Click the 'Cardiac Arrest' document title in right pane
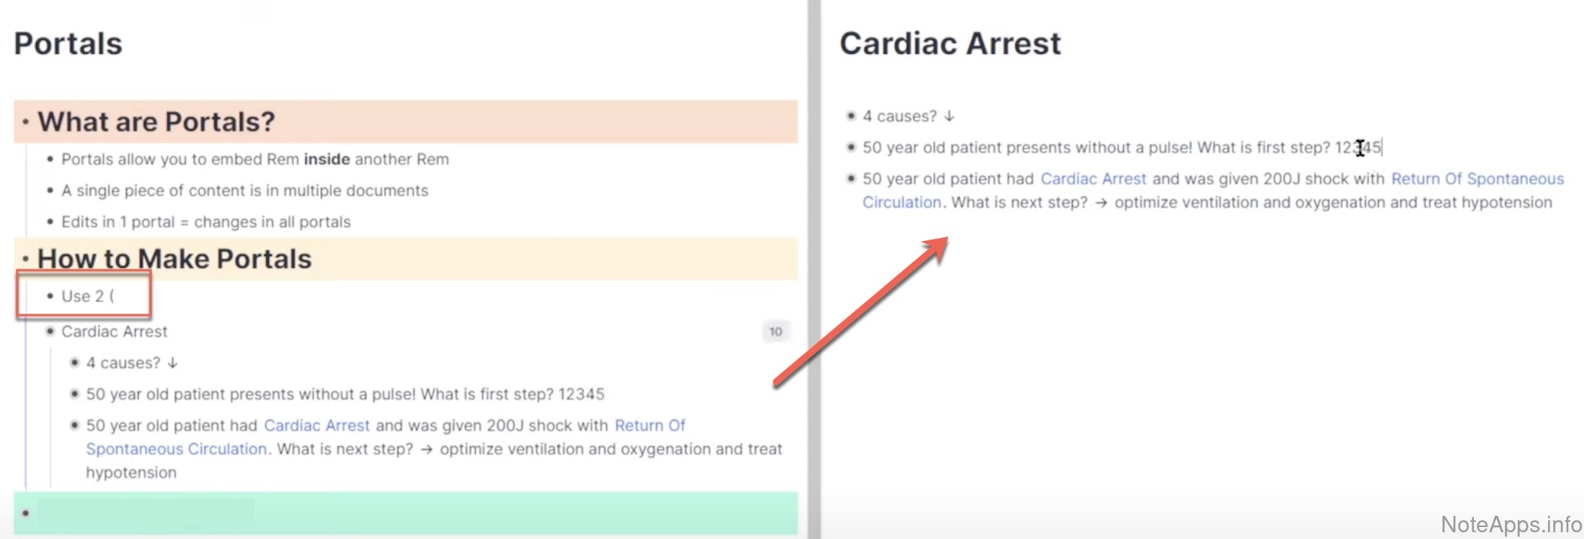 click(x=950, y=43)
